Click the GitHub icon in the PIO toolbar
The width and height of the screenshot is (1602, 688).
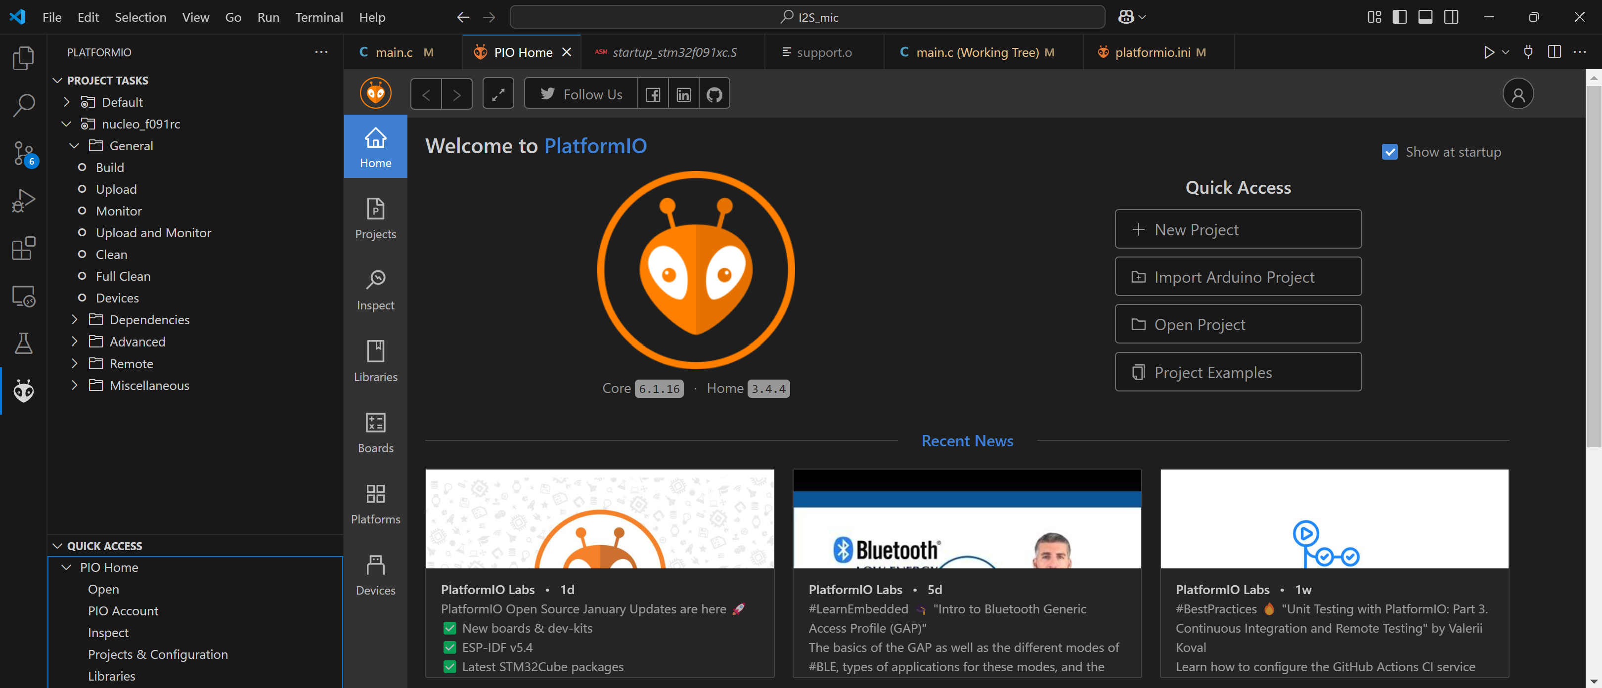click(714, 94)
